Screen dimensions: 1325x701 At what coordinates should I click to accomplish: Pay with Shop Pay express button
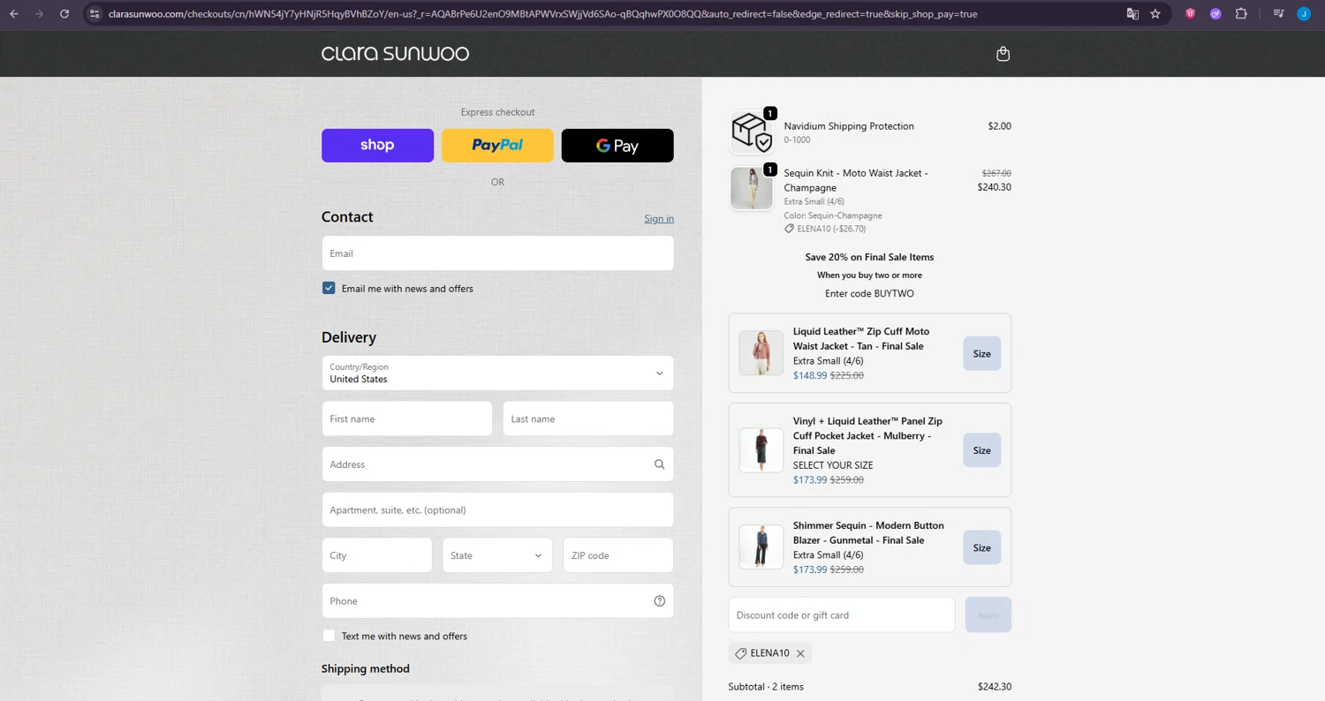point(377,146)
